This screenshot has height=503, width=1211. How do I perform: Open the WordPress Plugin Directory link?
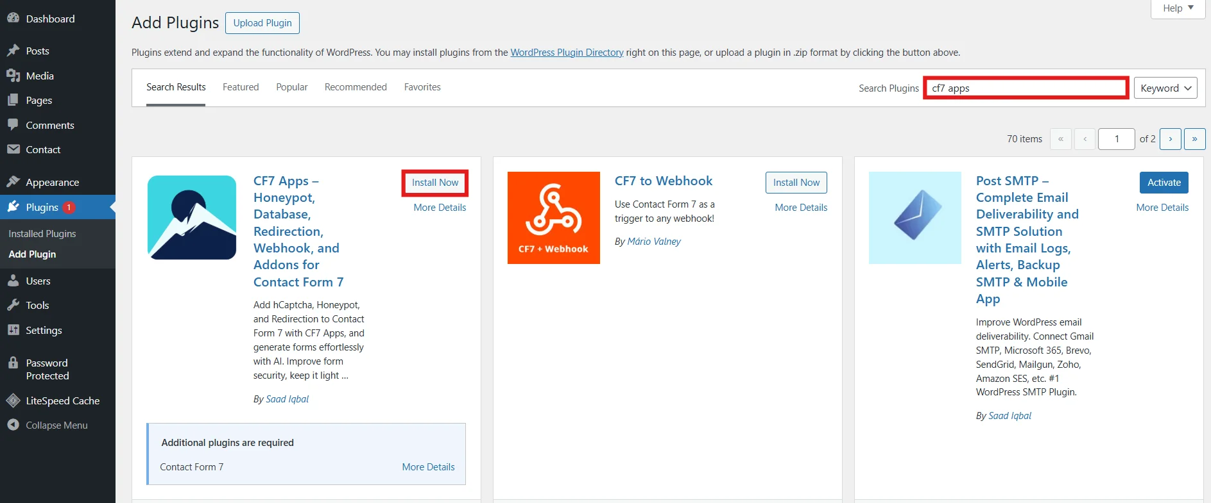click(x=567, y=53)
